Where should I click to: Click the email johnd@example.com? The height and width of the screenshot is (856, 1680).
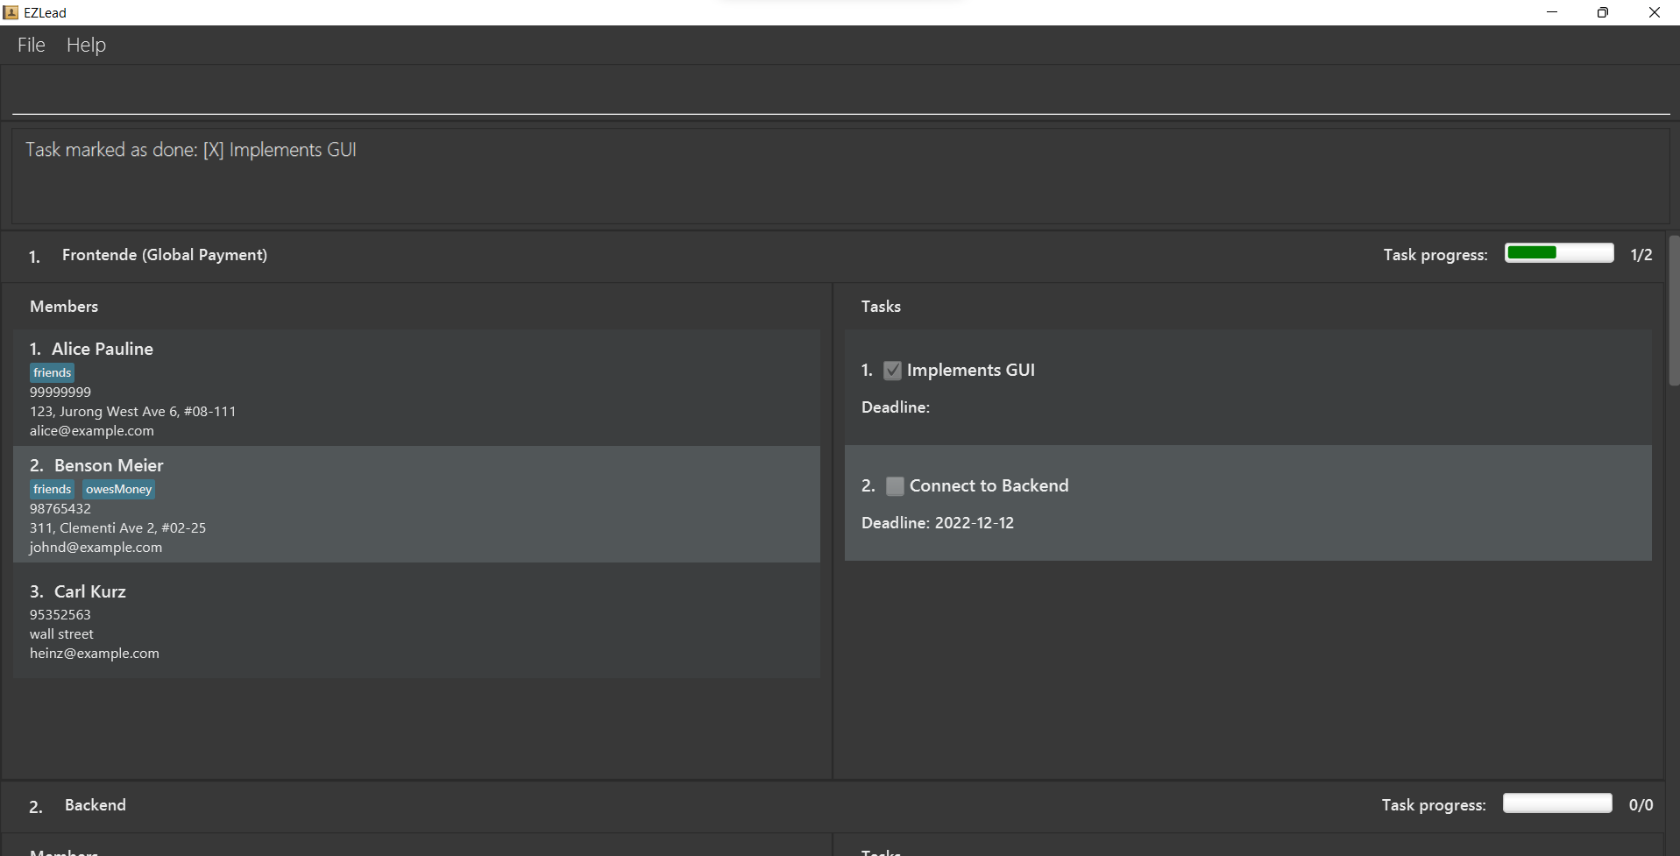[96, 548]
